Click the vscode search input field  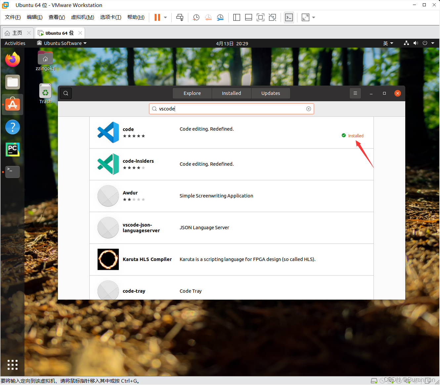coord(232,109)
